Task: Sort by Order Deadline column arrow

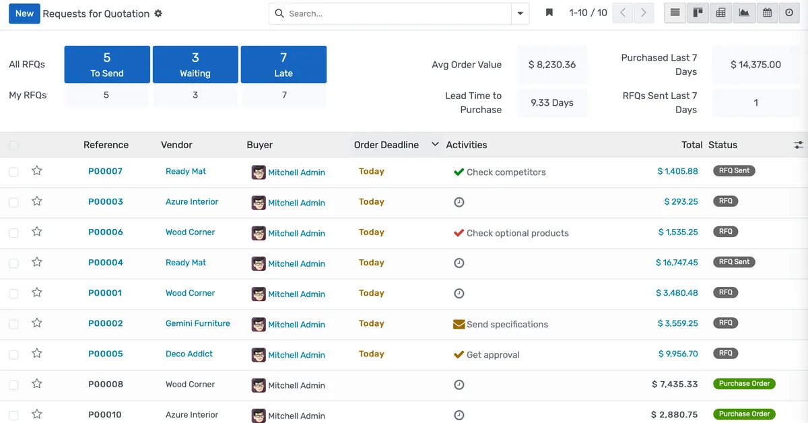Action: click(435, 145)
